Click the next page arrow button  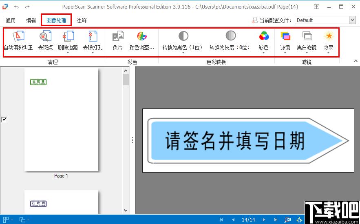tap(264, 220)
